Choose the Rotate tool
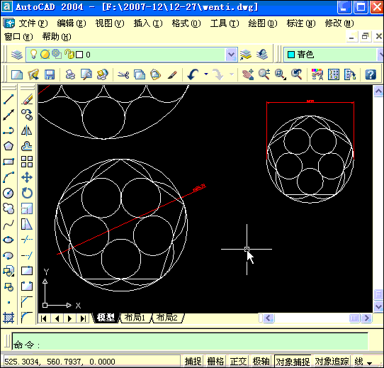 point(27,193)
